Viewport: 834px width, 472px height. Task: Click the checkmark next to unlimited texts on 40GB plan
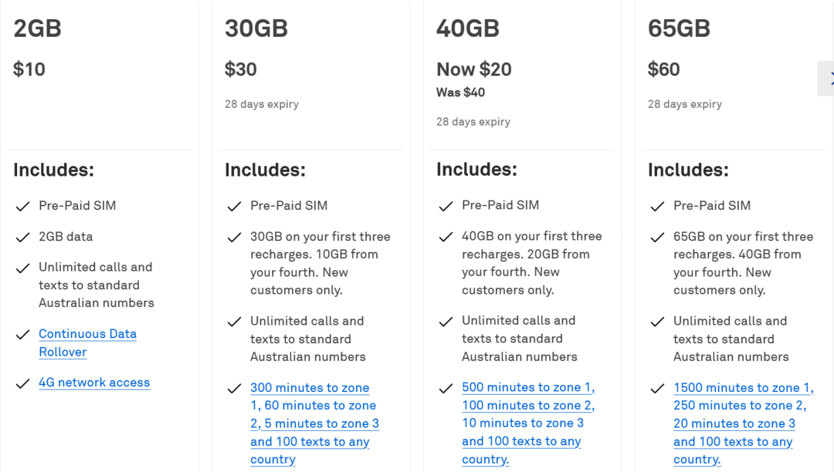point(446,322)
